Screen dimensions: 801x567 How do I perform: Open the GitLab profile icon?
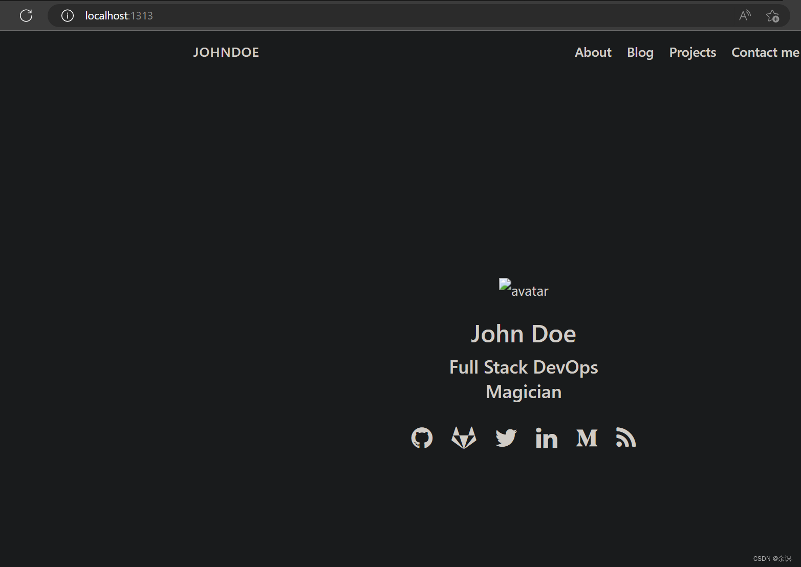(x=464, y=438)
